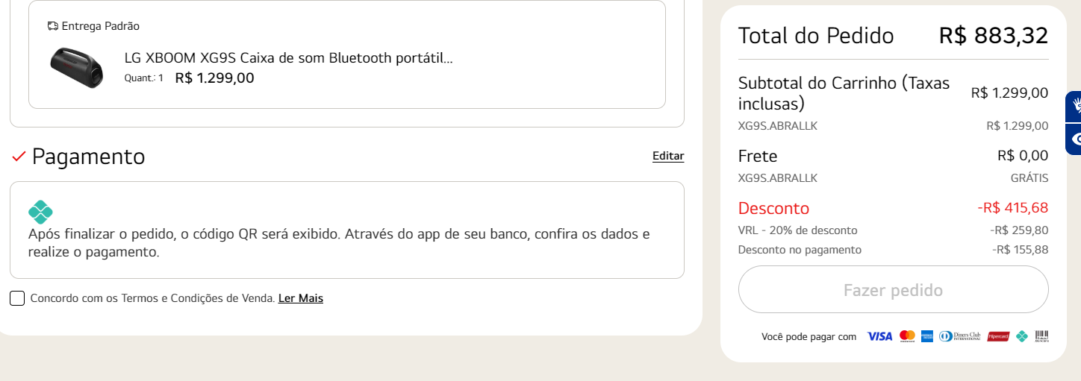Click the Mastercard payment logo

907,336
